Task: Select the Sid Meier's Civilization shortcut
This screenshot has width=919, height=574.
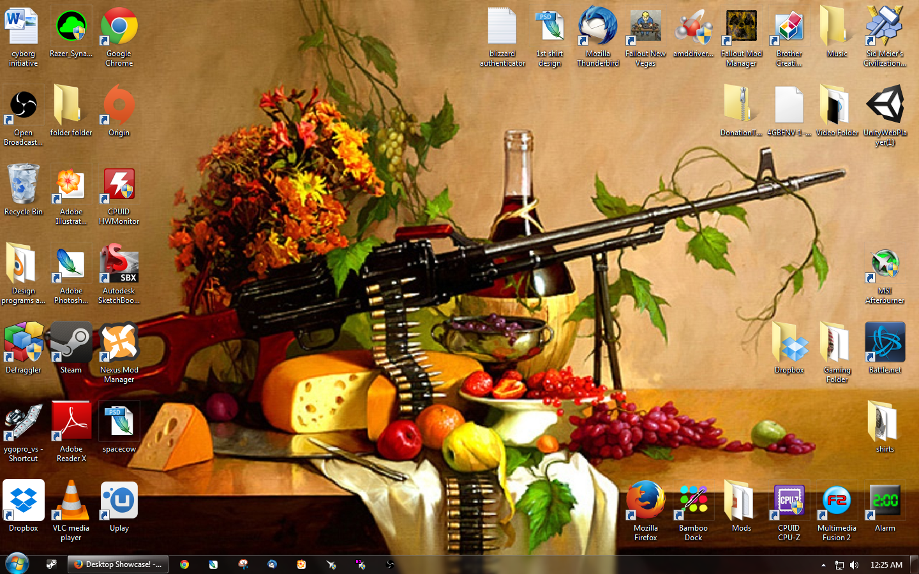Action: tap(885, 37)
